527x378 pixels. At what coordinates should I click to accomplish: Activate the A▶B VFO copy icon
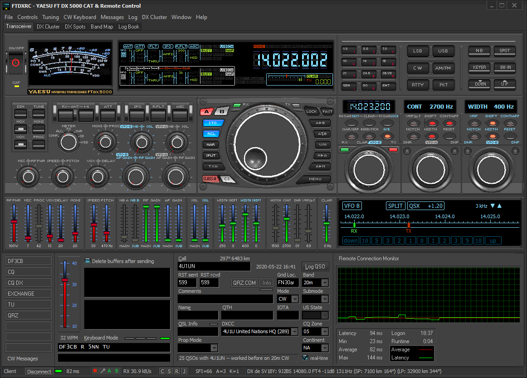point(321,123)
